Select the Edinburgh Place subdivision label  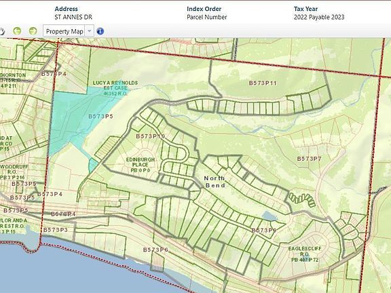tap(140, 165)
